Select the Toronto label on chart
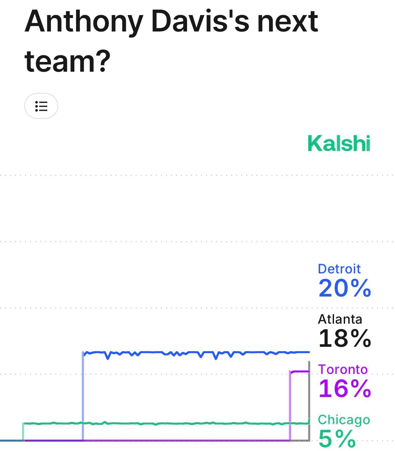395x451 pixels. pyautogui.click(x=343, y=369)
